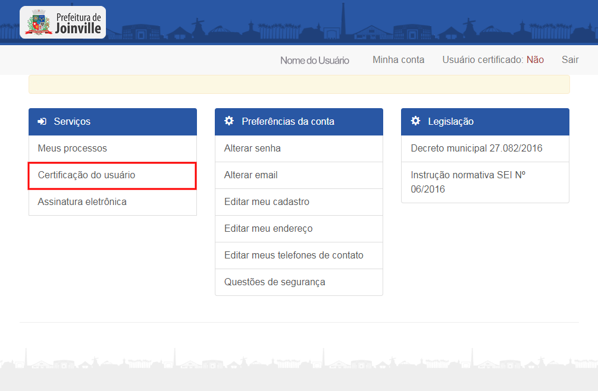Image resolution: width=598 pixels, height=391 pixels.
Task: Open Editar meus telefones de contato
Action: click(x=299, y=256)
